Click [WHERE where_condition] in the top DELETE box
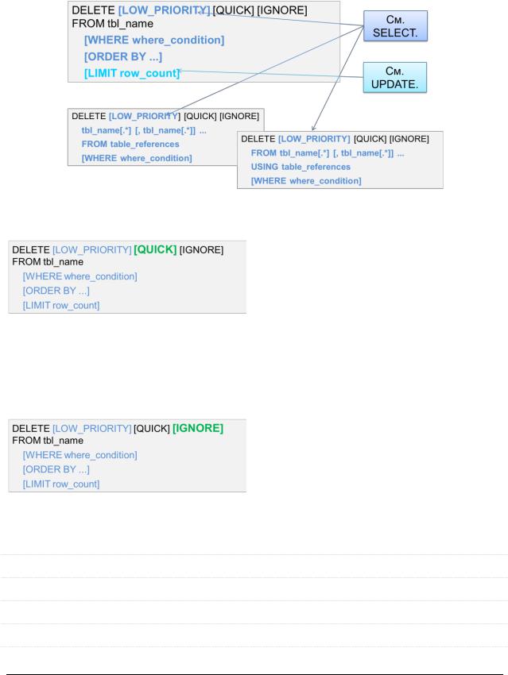Viewport: 508px width, 675px height. [154, 40]
